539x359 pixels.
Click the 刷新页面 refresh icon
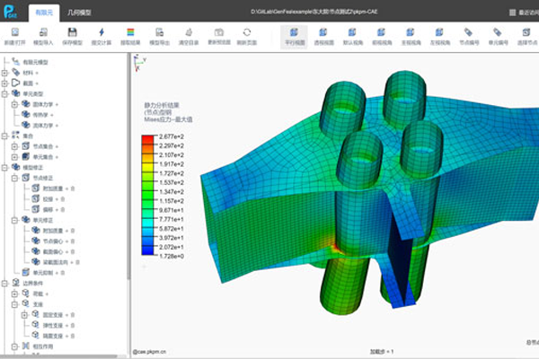coord(246,33)
